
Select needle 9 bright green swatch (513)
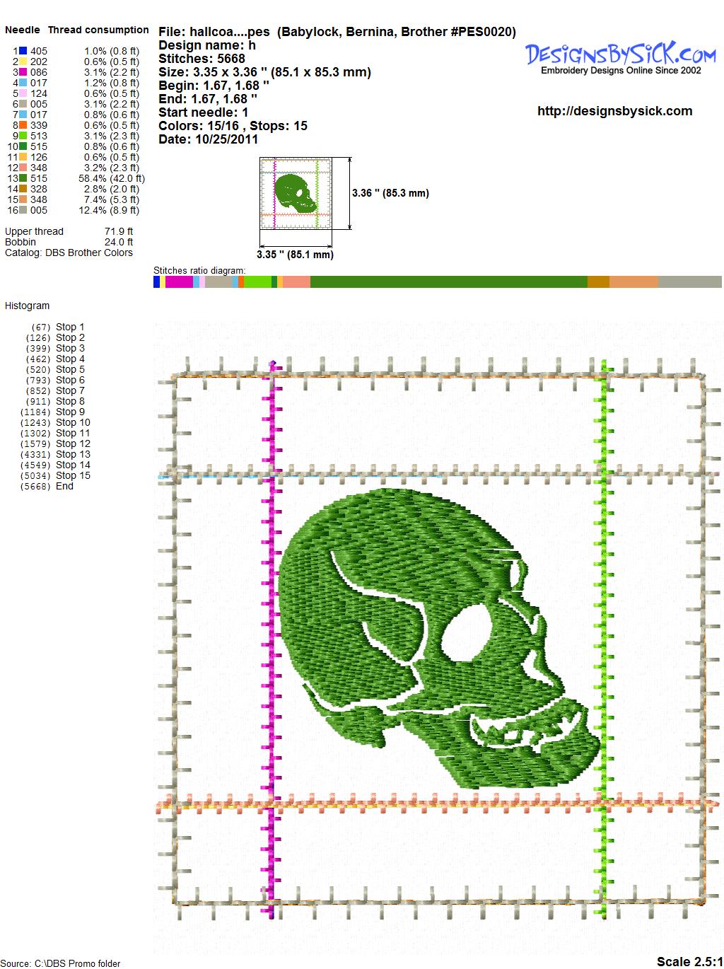pyautogui.click(x=23, y=136)
